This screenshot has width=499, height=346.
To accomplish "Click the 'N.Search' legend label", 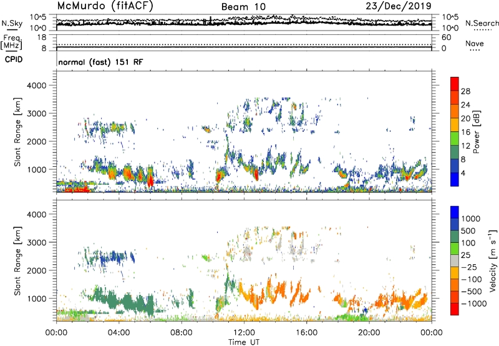I will [482, 23].
